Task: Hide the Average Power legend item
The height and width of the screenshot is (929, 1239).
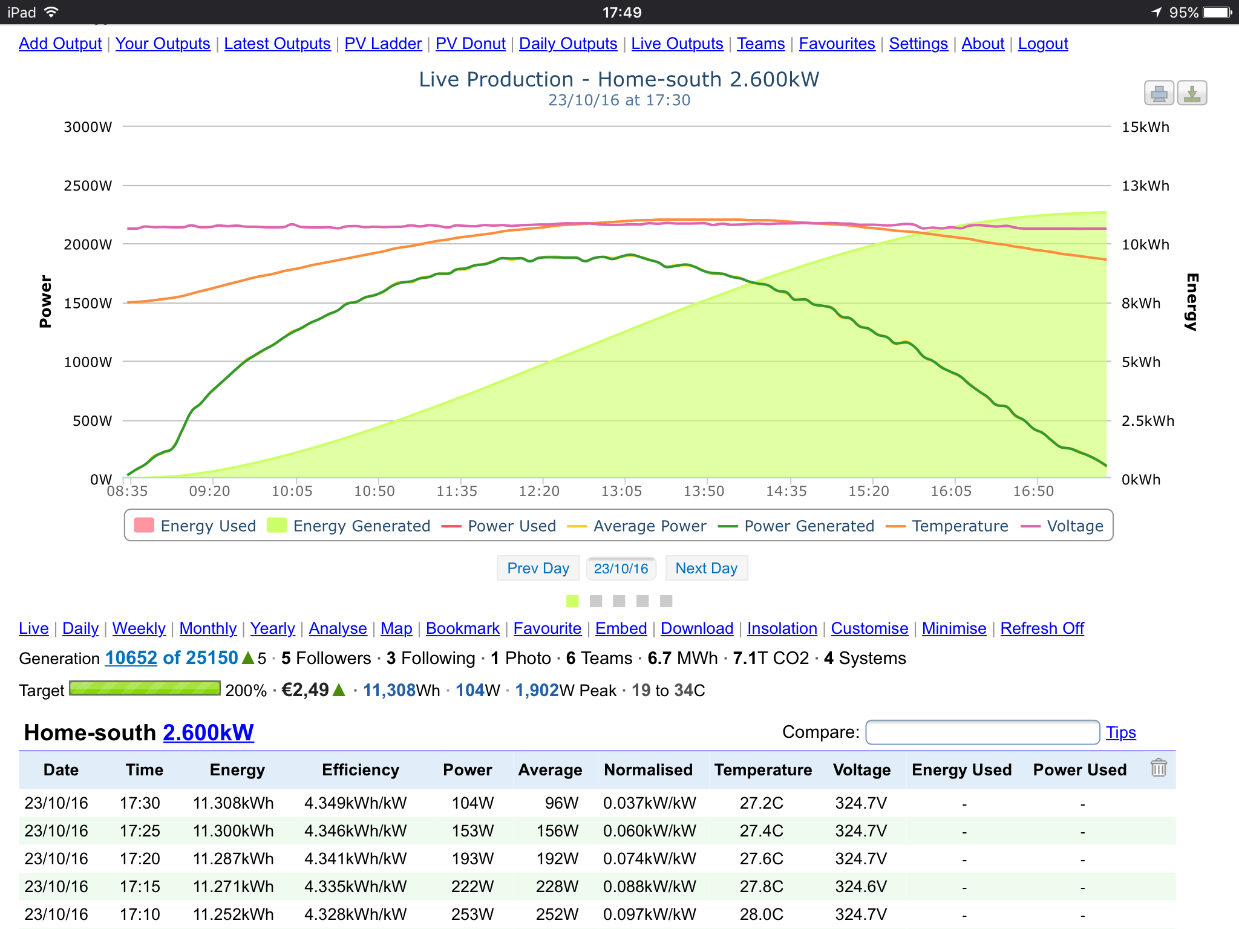Action: click(636, 526)
